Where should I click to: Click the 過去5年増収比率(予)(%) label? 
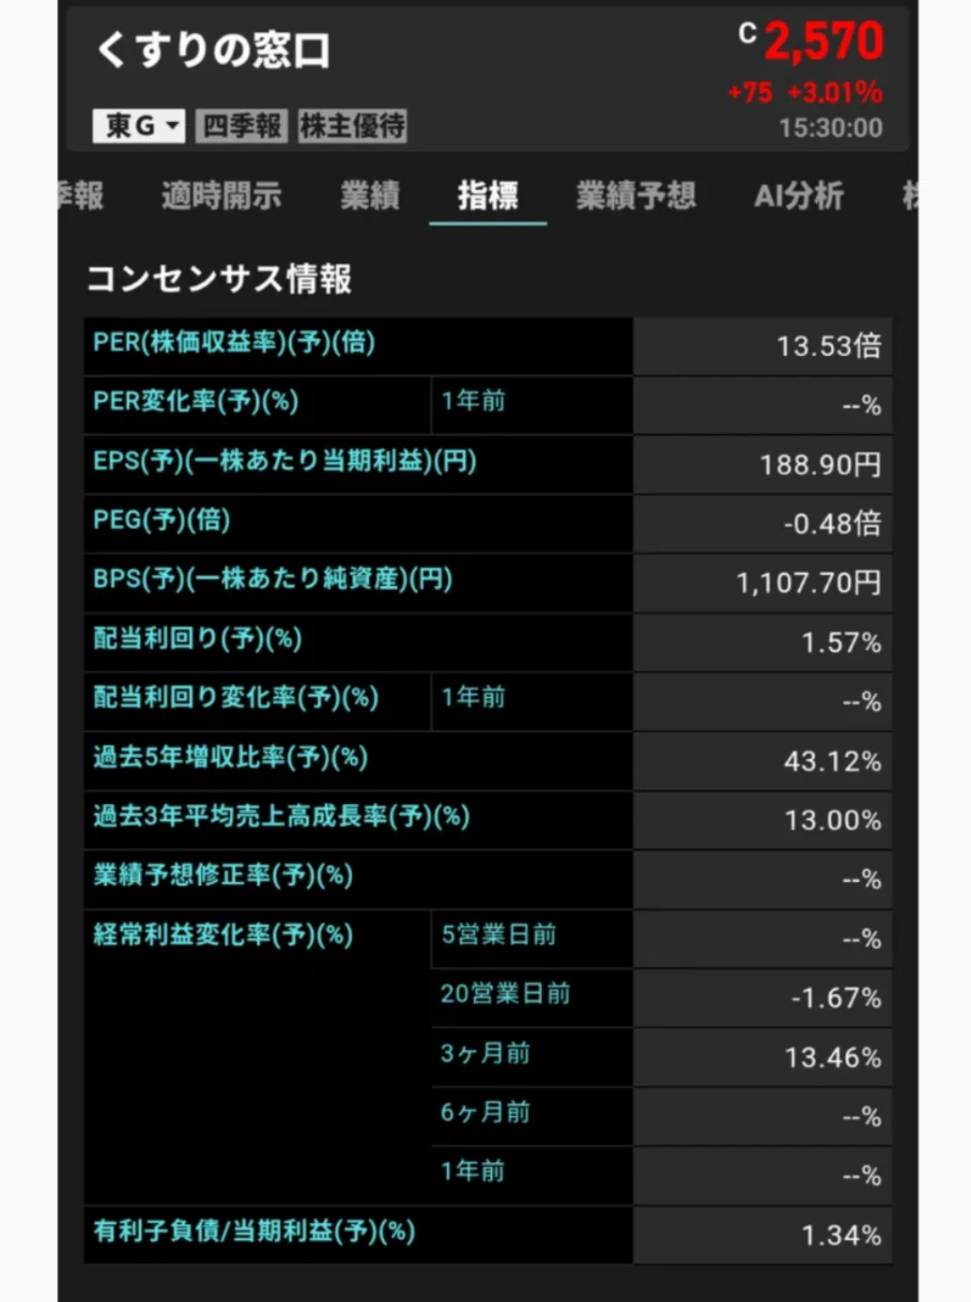coord(230,757)
